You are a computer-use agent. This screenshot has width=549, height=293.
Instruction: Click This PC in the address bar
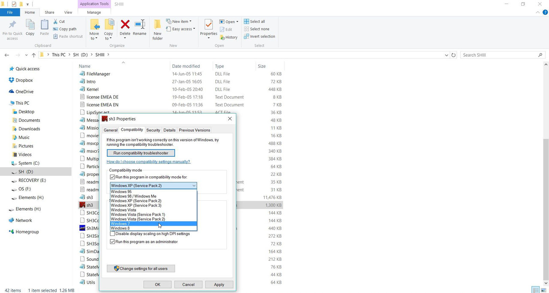[59, 55]
